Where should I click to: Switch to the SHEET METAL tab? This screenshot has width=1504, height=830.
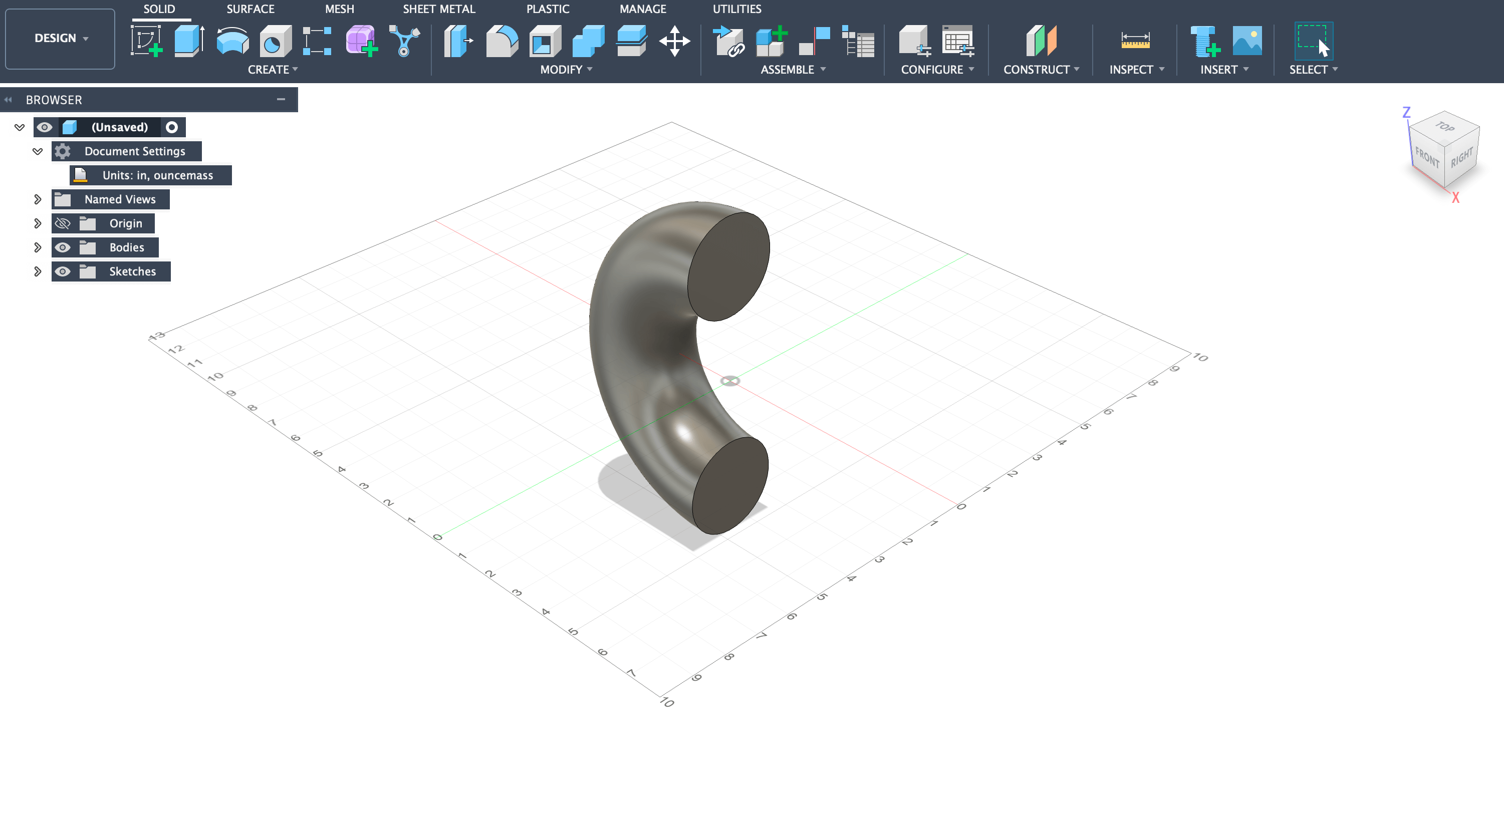pos(438,9)
